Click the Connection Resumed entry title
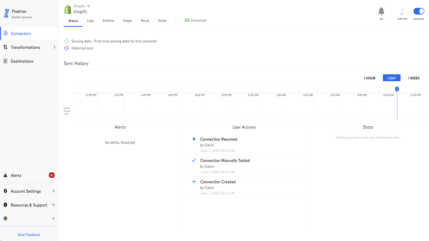This screenshot has height=241, width=429. [219, 139]
